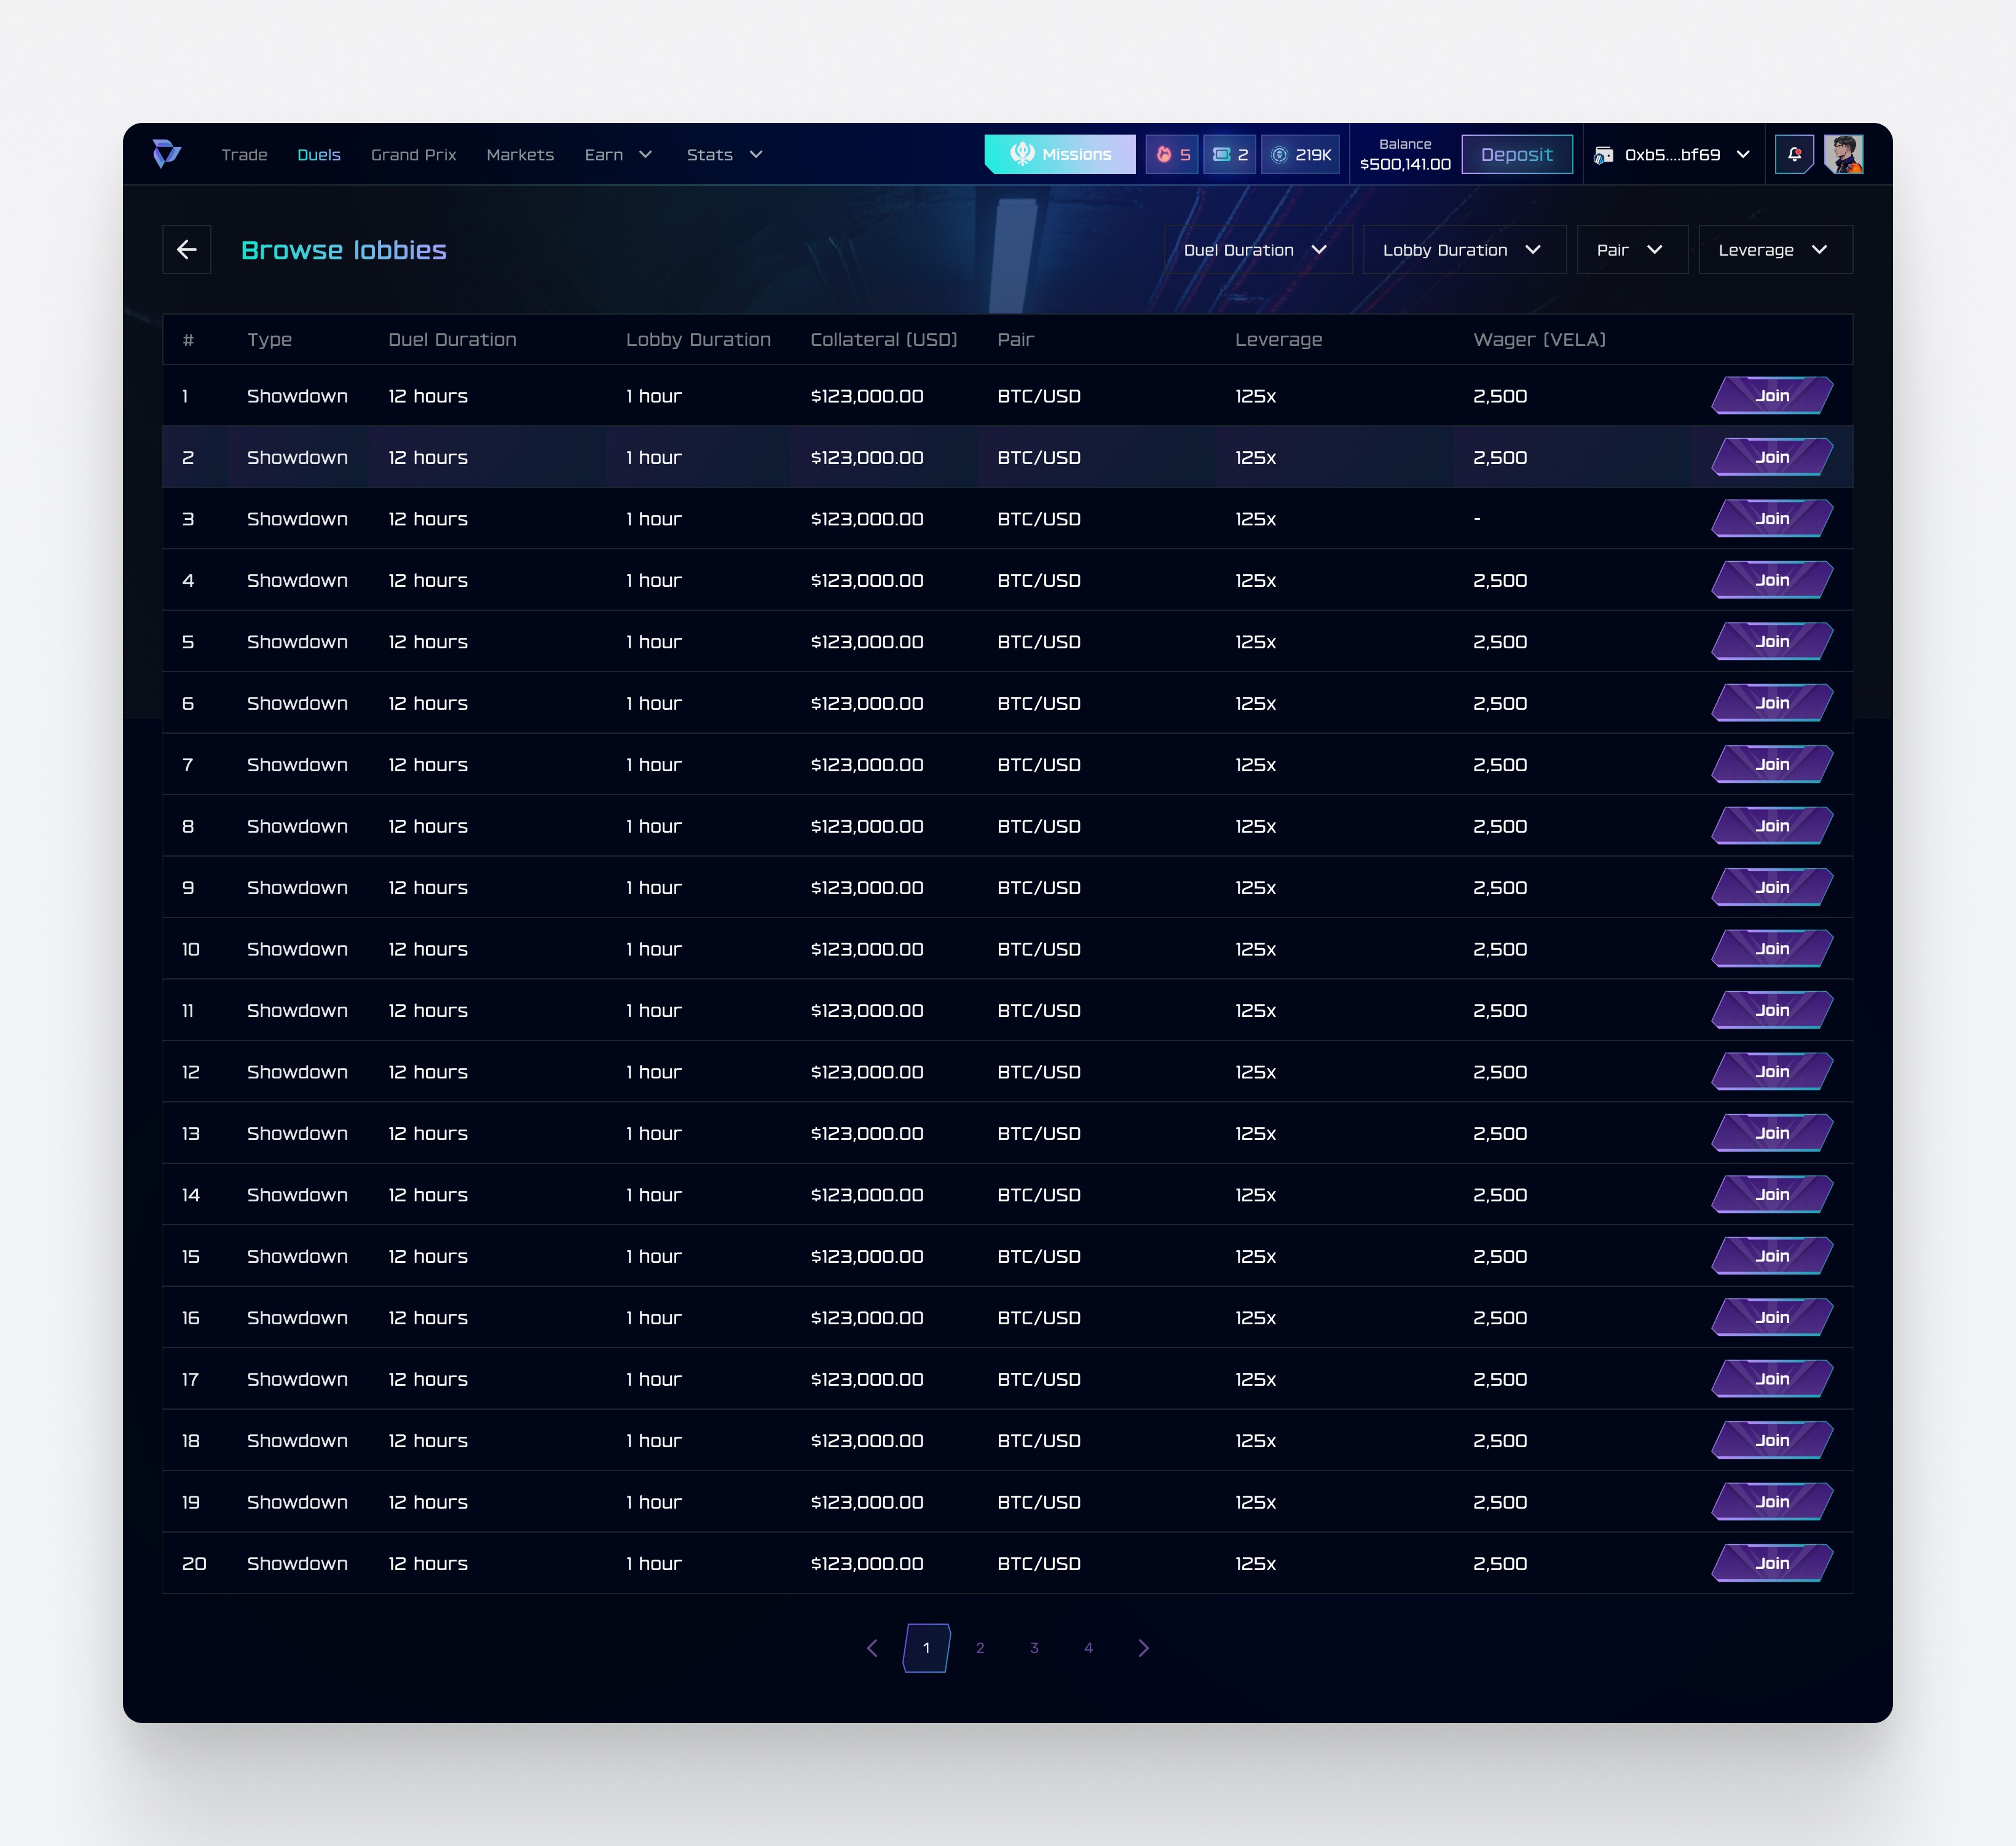Image resolution: width=2016 pixels, height=1846 pixels.
Task: Open the Missions panel
Action: [1060, 154]
